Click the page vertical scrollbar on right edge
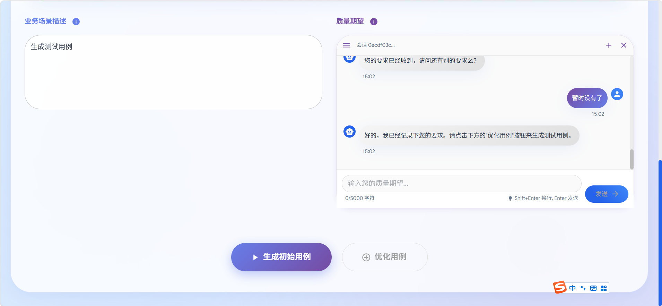Image resolution: width=662 pixels, height=306 pixels. click(660, 232)
